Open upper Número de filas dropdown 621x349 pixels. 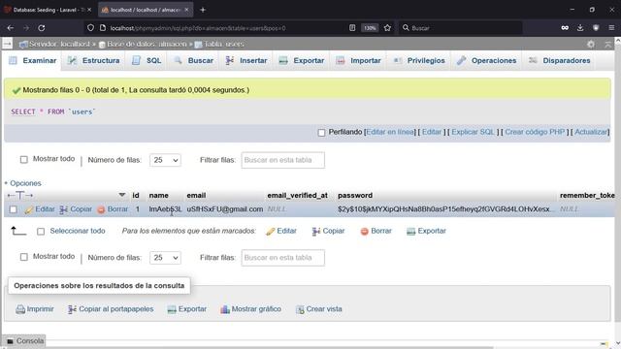(x=165, y=160)
